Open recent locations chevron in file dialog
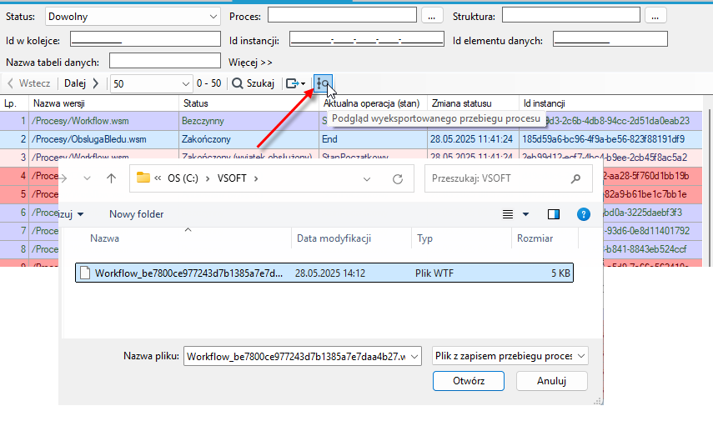The height and width of the screenshot is (421, 713). pyautogui.click(x=87, y=178)
